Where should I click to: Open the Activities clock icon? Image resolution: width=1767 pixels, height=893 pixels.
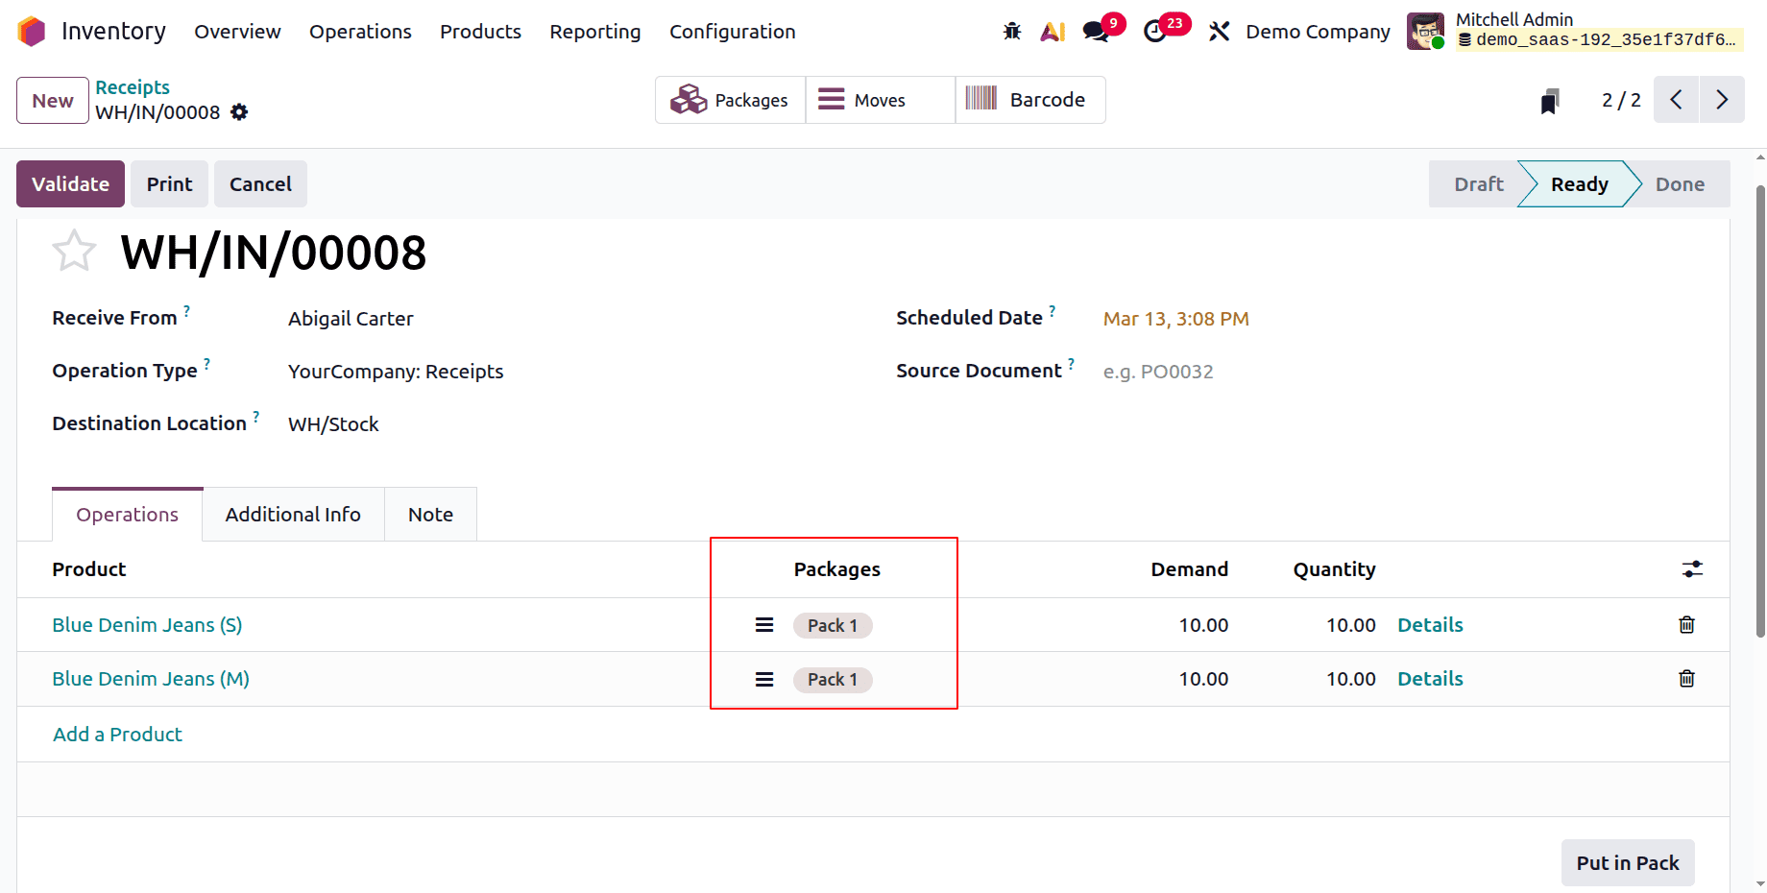(x=1155, y=31)
